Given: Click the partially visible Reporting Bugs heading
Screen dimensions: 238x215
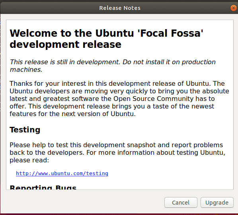Looking at the screenshot, I should (x=43, y=187).
